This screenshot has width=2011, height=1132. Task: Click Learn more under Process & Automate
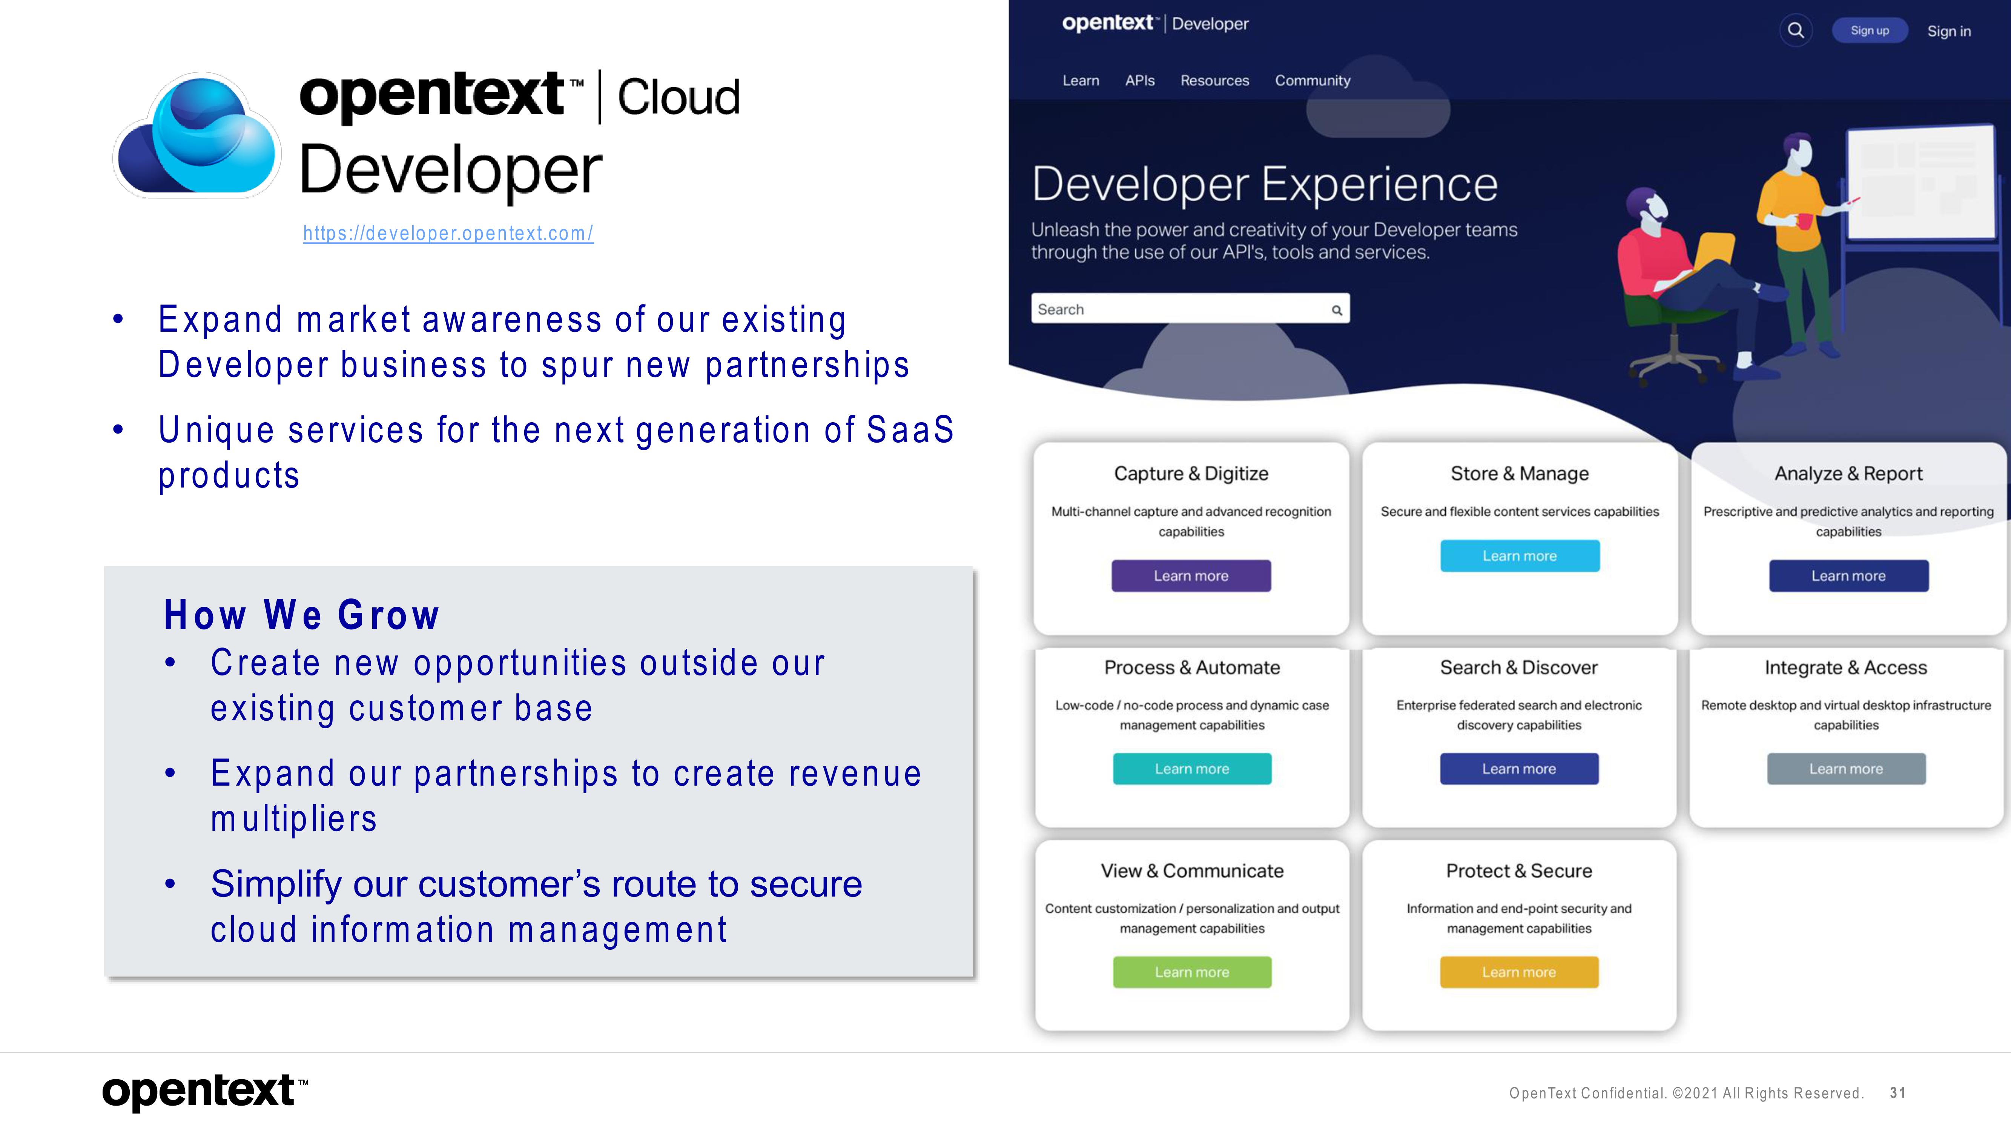(x=1191, y=769)
